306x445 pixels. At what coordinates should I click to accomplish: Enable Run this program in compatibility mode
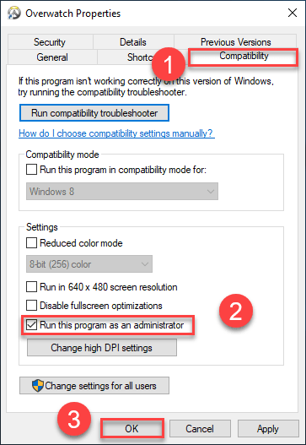(x=31, y=170)
